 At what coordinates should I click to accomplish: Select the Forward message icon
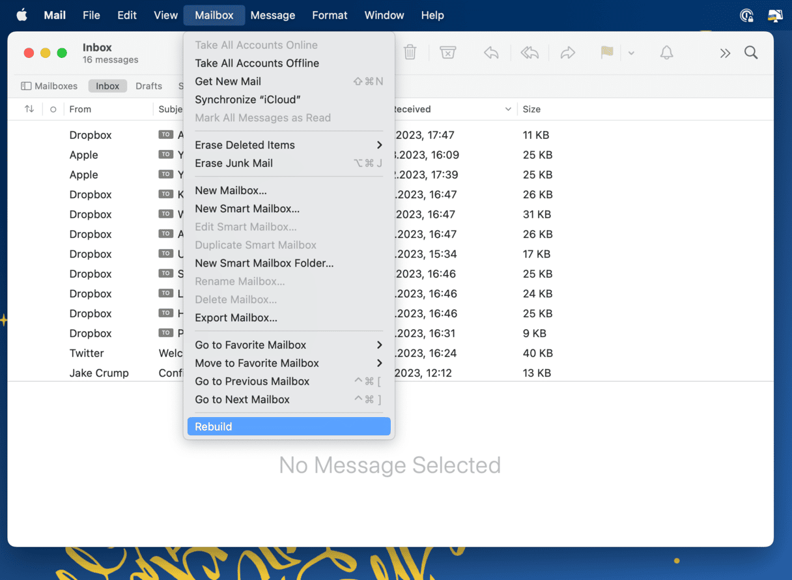coord(568,52)
